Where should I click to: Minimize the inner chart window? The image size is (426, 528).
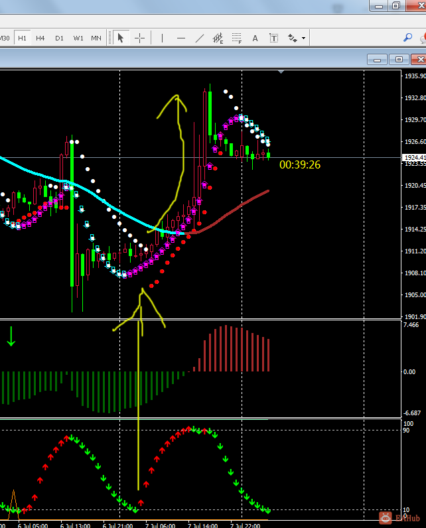[377, 60]
